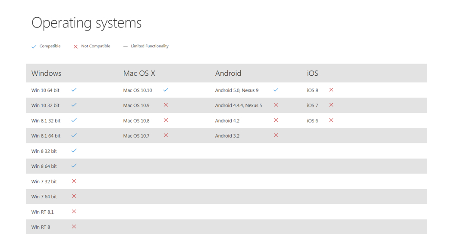This screenshot has height=246, width=453.
Task: Click the checkmark for Win 8.1 64 bit
Action: pyautogui.click(x=74, y=135)
